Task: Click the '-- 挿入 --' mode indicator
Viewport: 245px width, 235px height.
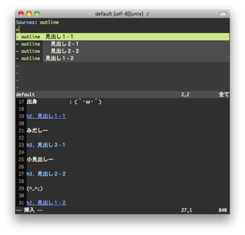Action: coord(29,210)
